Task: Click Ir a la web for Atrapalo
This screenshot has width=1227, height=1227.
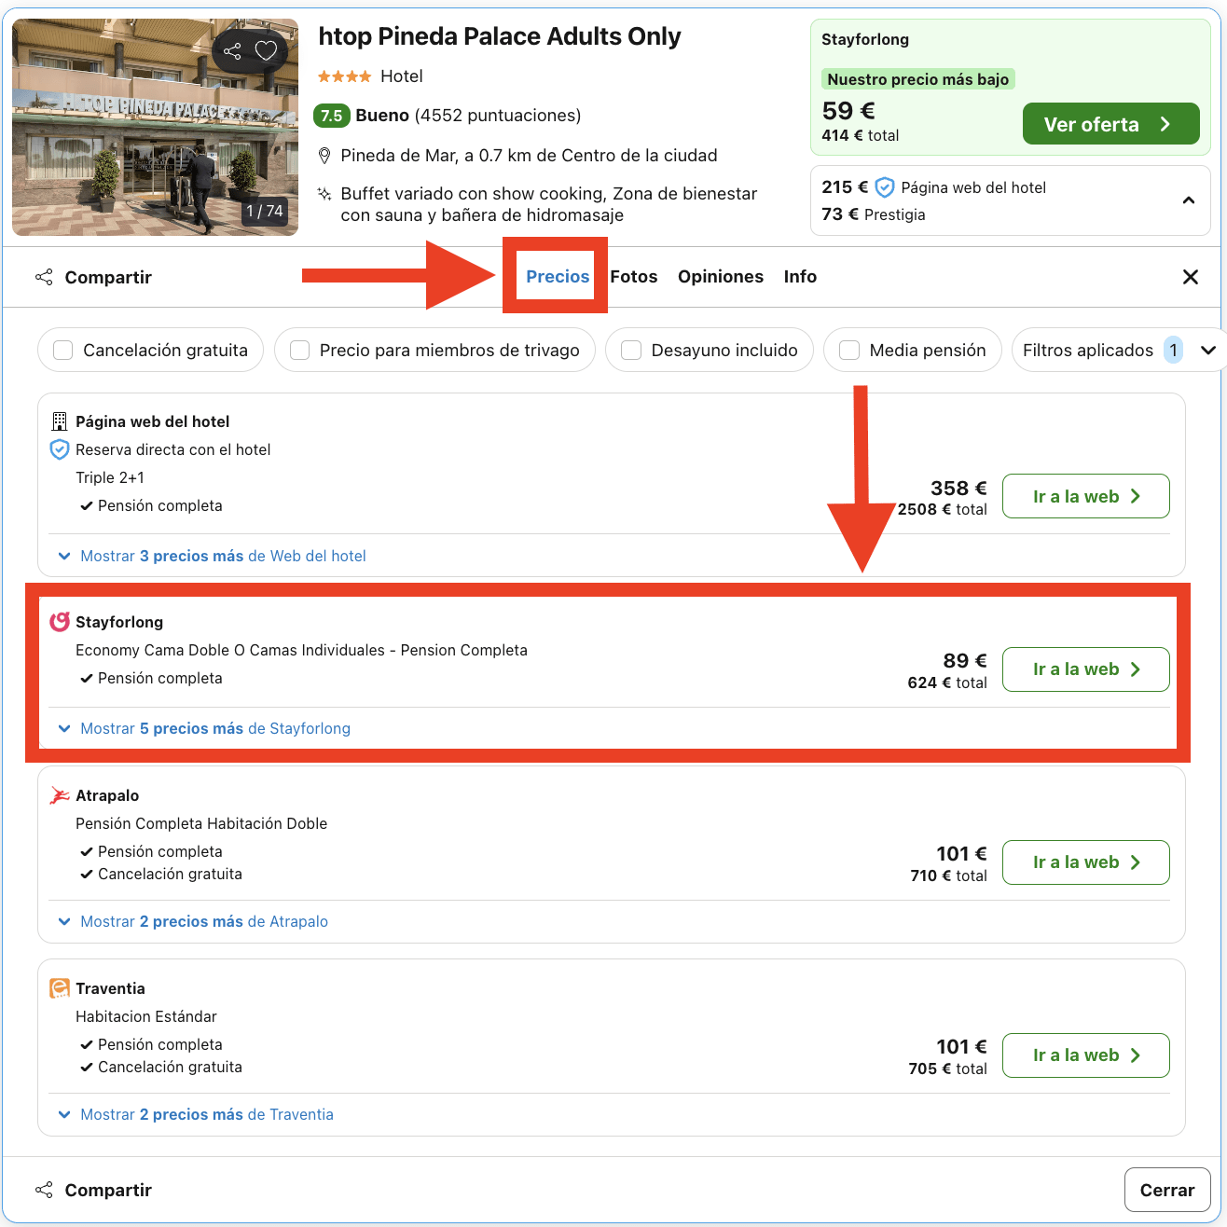Action: coord(1085,862)
